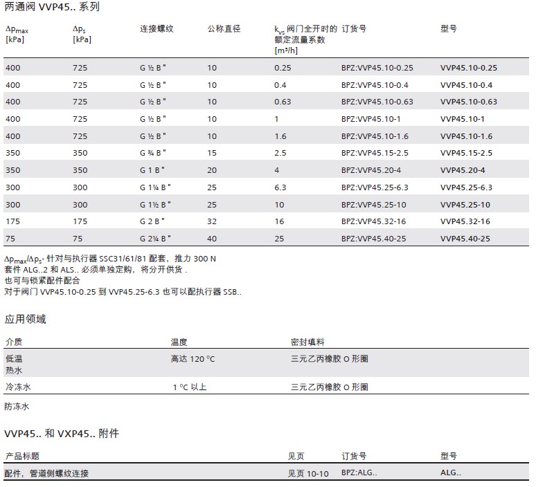This screenshot has height=487, width=536.
Task: Click model VVP45.40-25 in 型号 column
Action: (465, 239)
